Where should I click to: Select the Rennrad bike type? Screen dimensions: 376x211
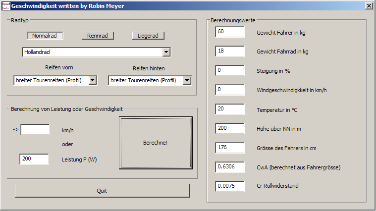click(98, 36)
